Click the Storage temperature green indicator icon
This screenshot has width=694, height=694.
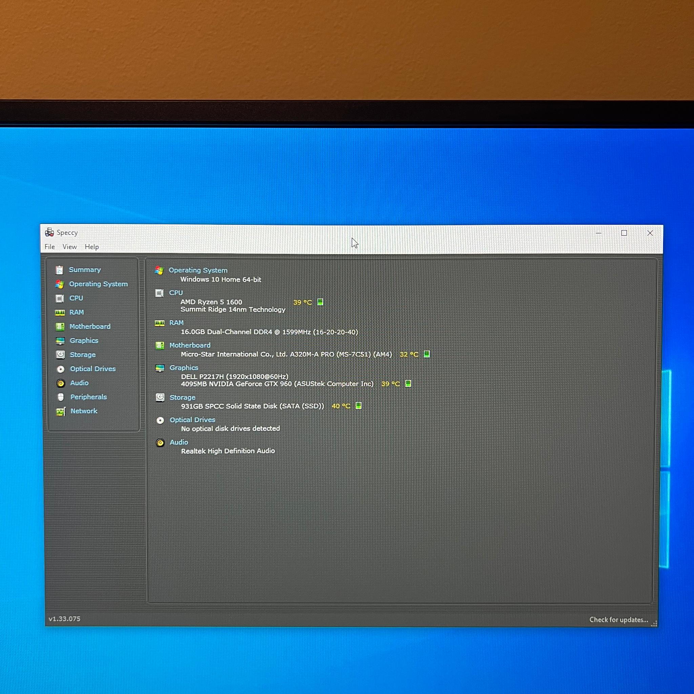pos(359,406)
